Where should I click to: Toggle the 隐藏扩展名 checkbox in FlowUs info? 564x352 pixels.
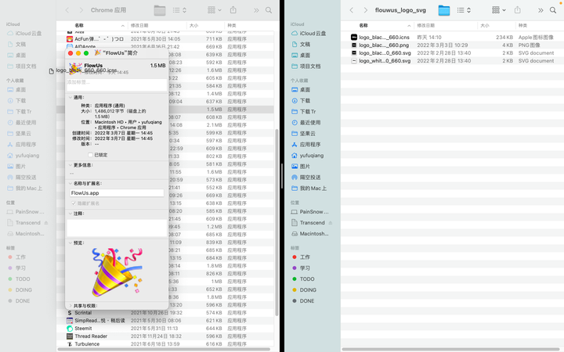point(74,203)
